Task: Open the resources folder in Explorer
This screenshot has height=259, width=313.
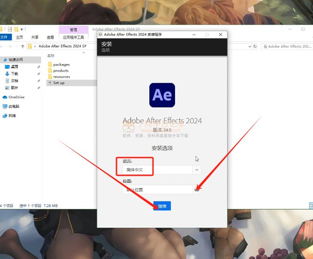Action: coord(59,77)
